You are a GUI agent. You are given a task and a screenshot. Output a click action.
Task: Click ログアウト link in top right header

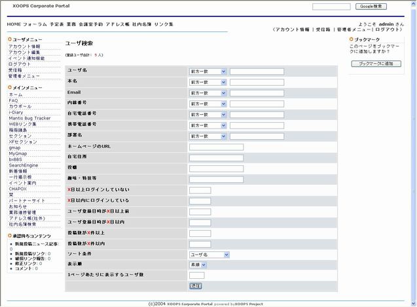(x=390, y=30)
